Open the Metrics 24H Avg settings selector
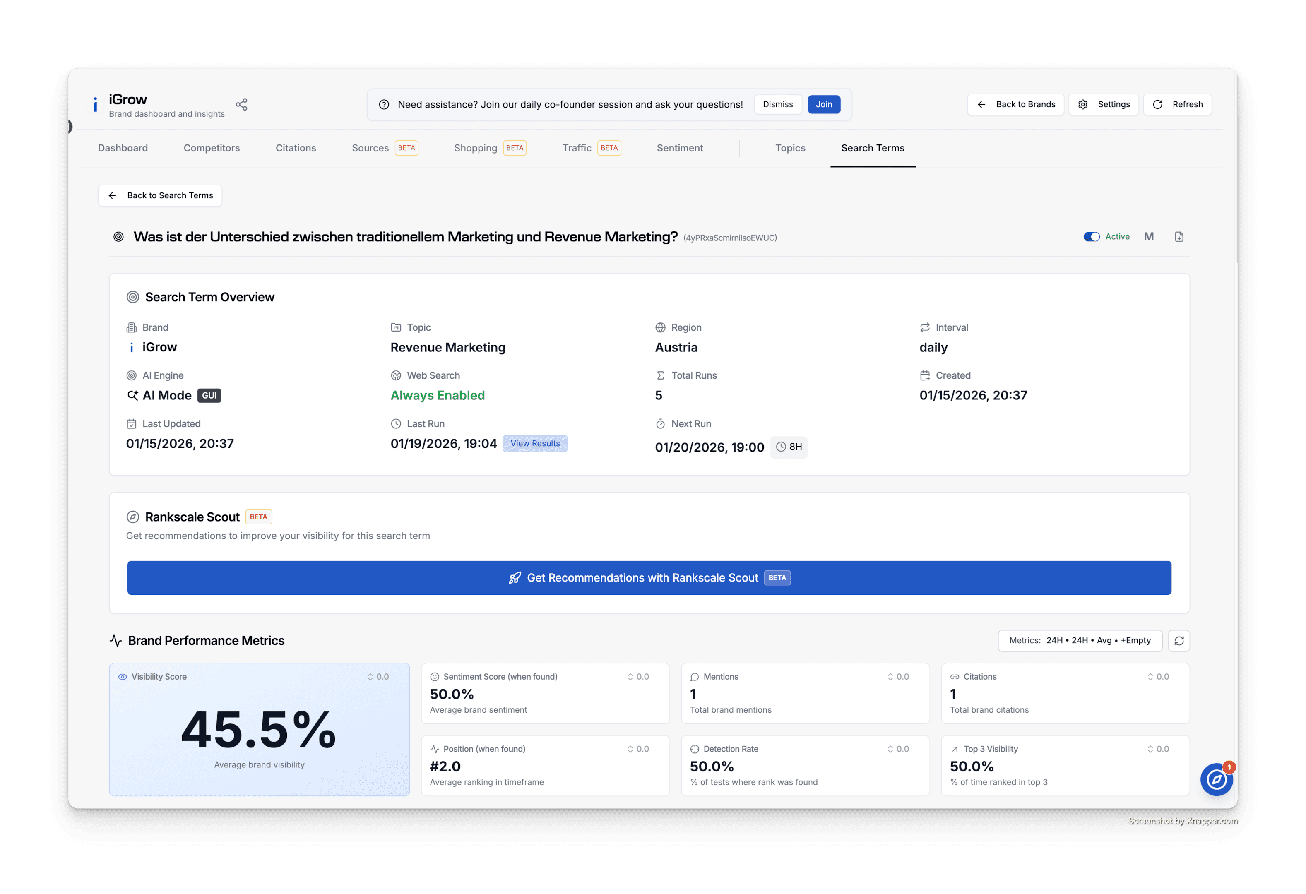 click(x=1080, y=641)
